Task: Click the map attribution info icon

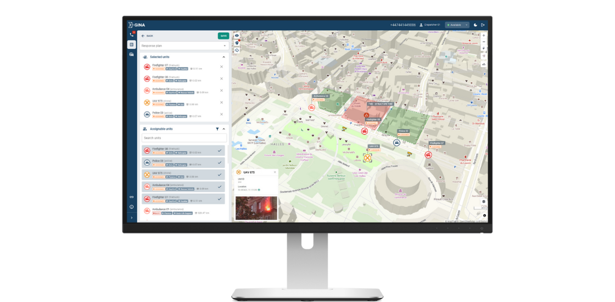Action: click(x=484, y=215)
